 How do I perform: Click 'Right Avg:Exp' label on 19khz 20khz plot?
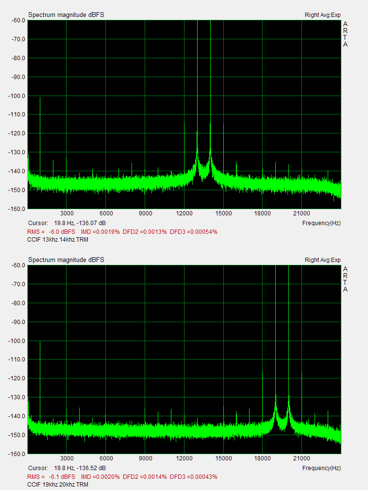[x=323, y=260]
